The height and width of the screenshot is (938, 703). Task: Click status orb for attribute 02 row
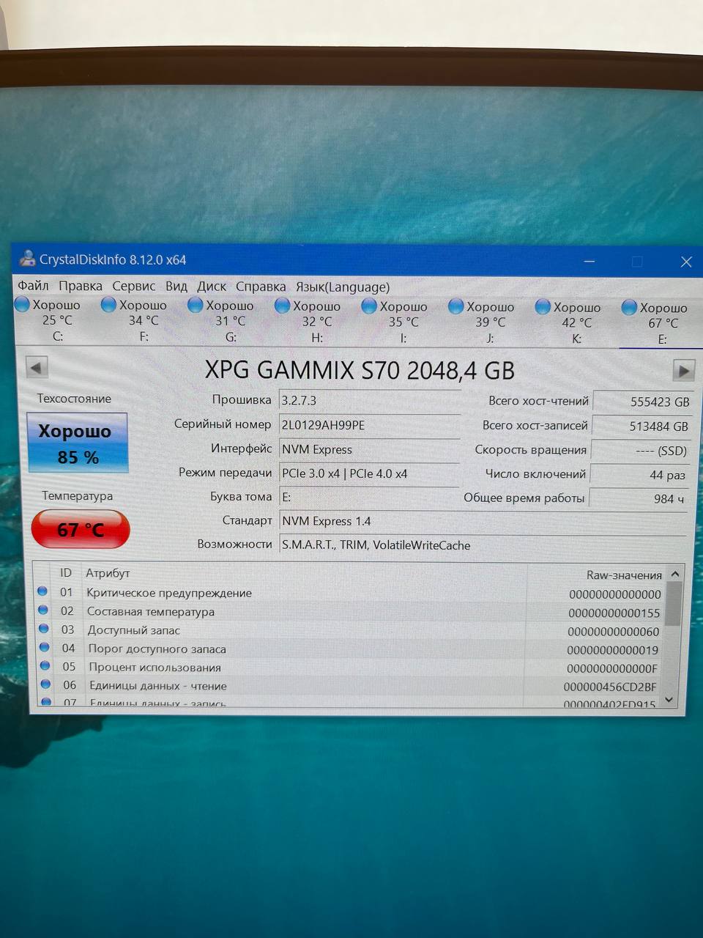coord(42,610)
